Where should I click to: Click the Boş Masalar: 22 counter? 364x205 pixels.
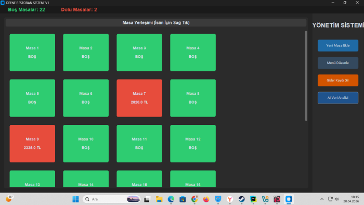27,10
